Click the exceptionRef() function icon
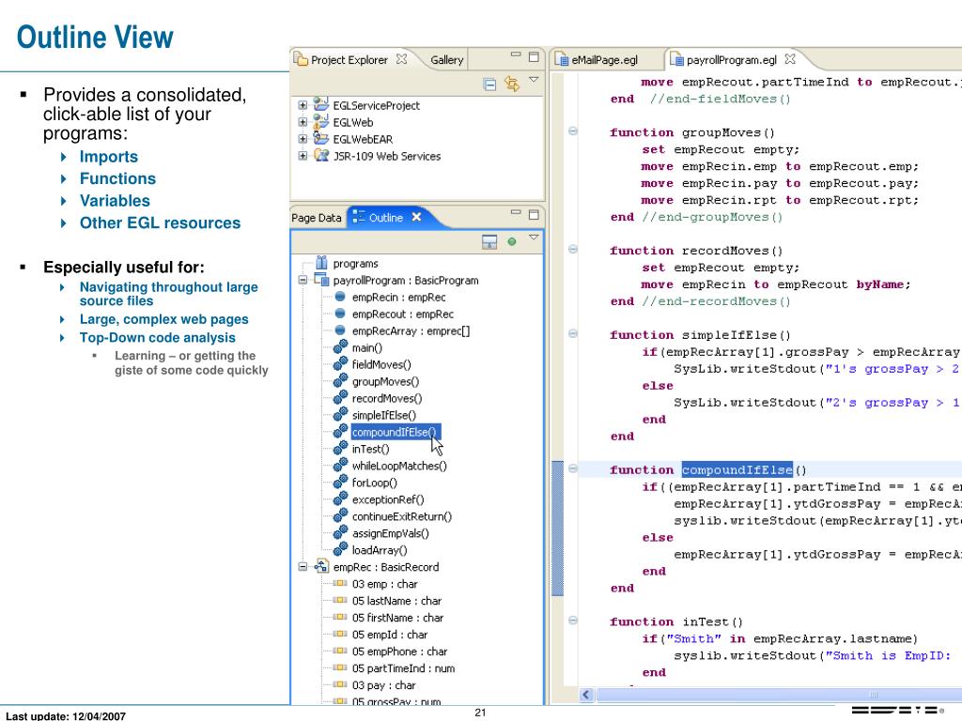962x721 pixels. click(x=340, y=499)
